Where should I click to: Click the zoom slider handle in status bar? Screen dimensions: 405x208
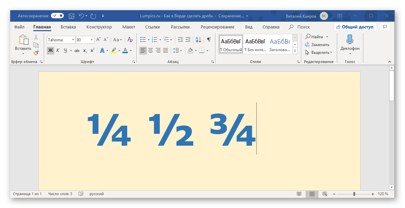pos(354,194)
